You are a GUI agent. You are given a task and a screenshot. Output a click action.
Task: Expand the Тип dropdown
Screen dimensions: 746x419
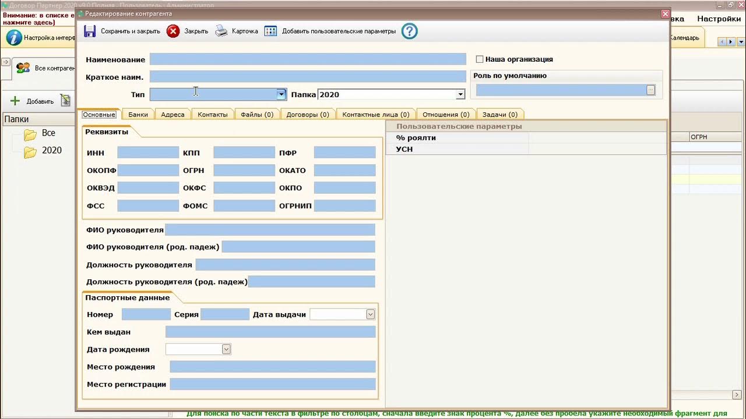[281, 94]
